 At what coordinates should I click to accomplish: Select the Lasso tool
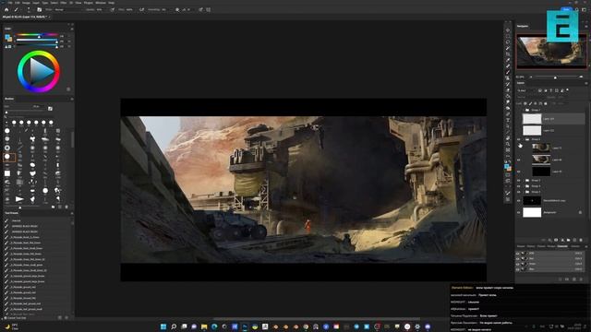click(x=508, y=42)
